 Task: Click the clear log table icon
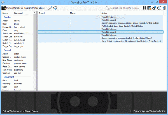click(149, 8)
